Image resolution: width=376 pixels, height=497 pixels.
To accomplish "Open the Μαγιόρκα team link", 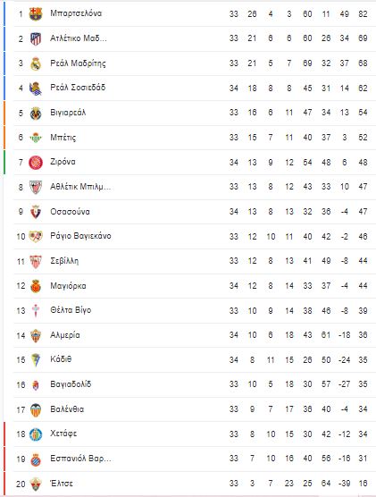I will click(68, 286).
